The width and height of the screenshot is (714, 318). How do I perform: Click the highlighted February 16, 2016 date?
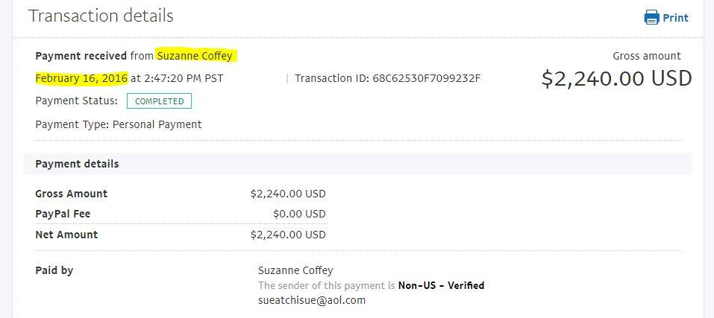[81, 78]
